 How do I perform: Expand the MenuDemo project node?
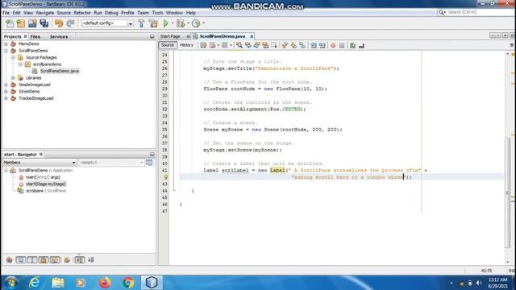(6, 43)
